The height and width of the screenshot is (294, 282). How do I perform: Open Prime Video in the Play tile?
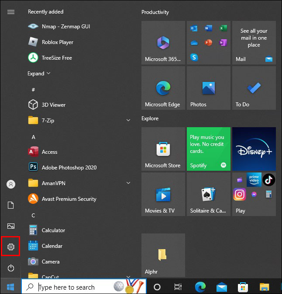(x=254, y=180)
